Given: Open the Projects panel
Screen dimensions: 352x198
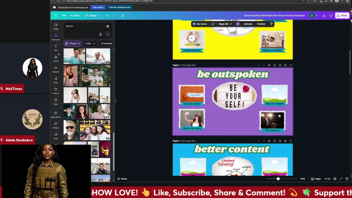Looking at the screenshot, I should point(56,91).
